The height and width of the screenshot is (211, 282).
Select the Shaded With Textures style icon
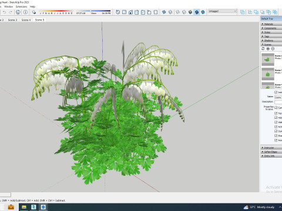(x=196, y=12)
